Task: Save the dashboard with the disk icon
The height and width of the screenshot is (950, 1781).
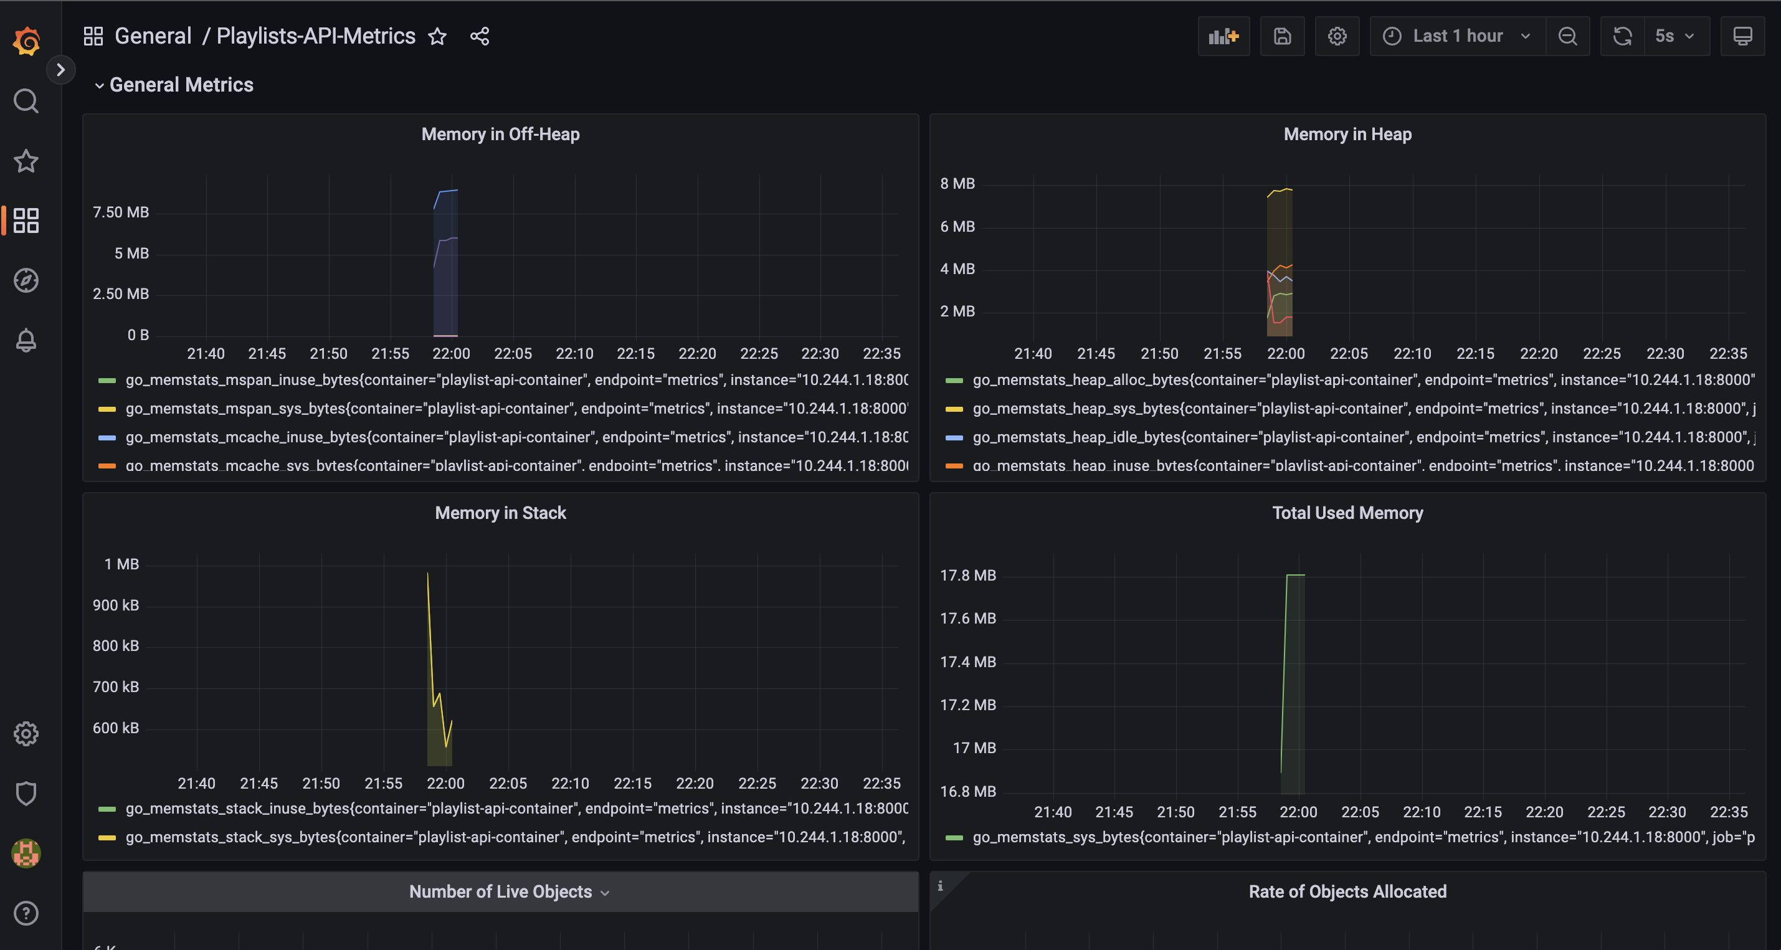Action: (x=1282, y=36)
